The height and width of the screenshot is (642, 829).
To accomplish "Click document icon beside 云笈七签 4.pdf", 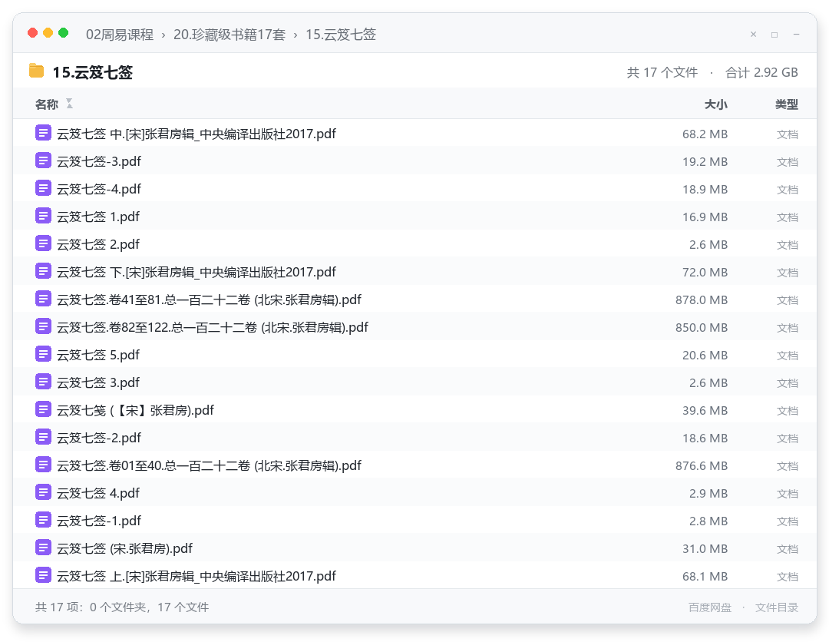I will [x=43, y=492].
